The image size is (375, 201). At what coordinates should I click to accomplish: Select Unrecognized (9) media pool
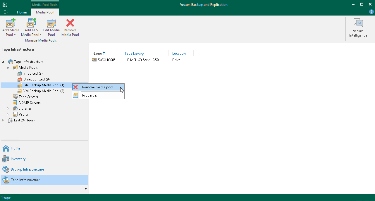coord(36,79)
